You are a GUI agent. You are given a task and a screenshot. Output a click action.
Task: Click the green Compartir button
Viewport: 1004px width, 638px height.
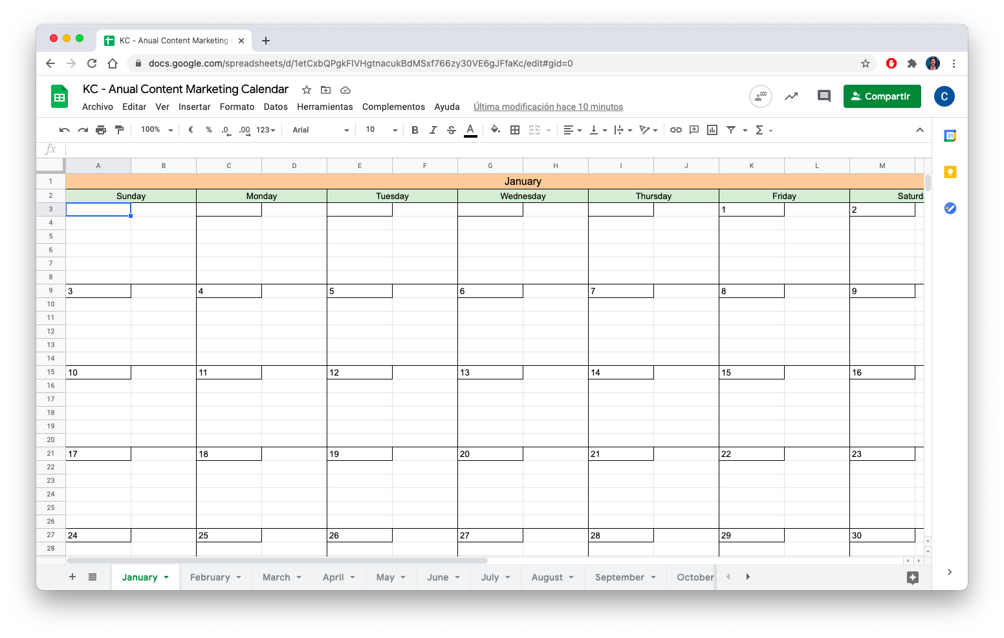click(882, 96)
